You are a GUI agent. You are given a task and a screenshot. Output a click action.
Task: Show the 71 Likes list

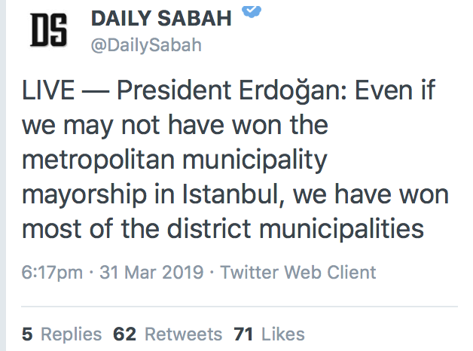[269, 334]
